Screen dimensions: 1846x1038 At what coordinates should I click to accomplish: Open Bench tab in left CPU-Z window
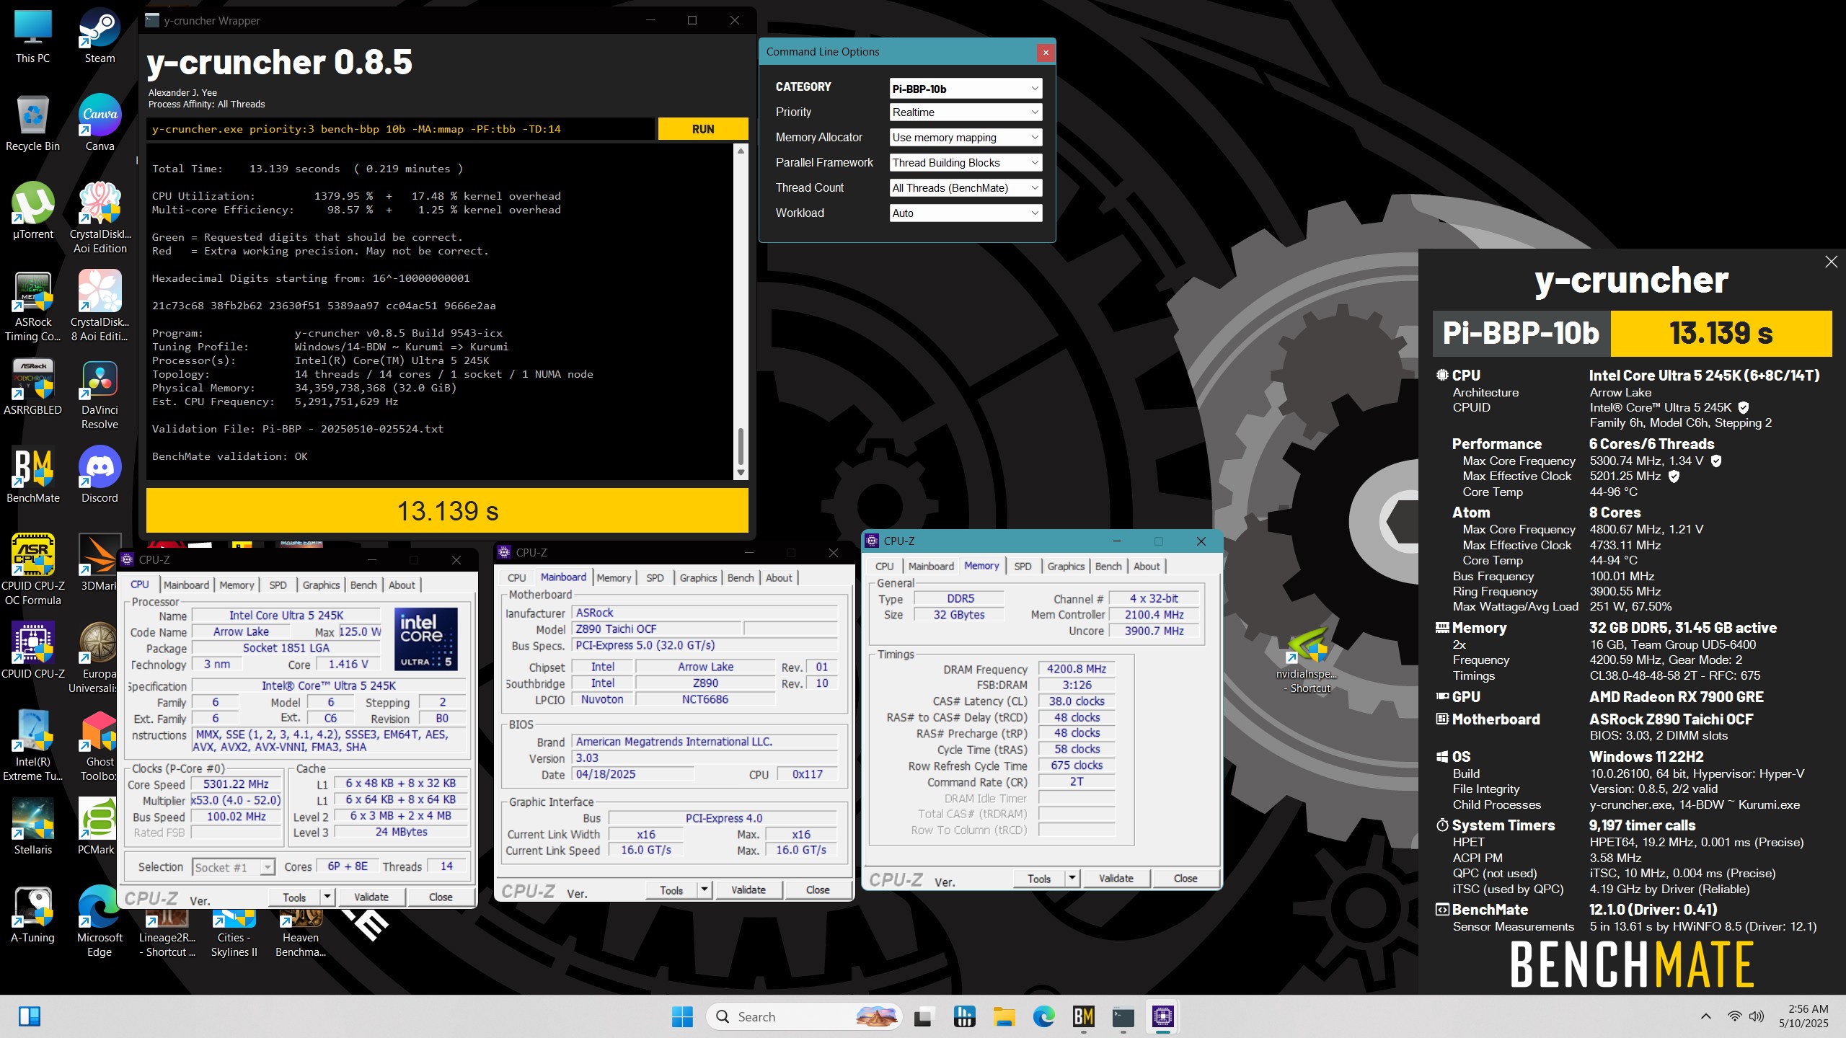click(x=363, y=585)
